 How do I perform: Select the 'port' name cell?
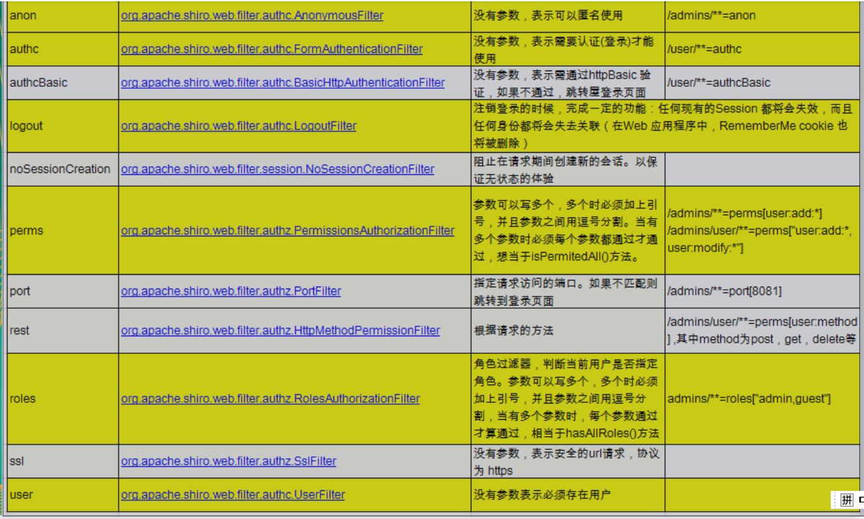[63, 291]
